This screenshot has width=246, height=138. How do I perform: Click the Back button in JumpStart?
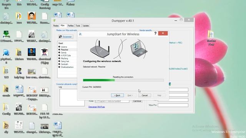(117, 95)
